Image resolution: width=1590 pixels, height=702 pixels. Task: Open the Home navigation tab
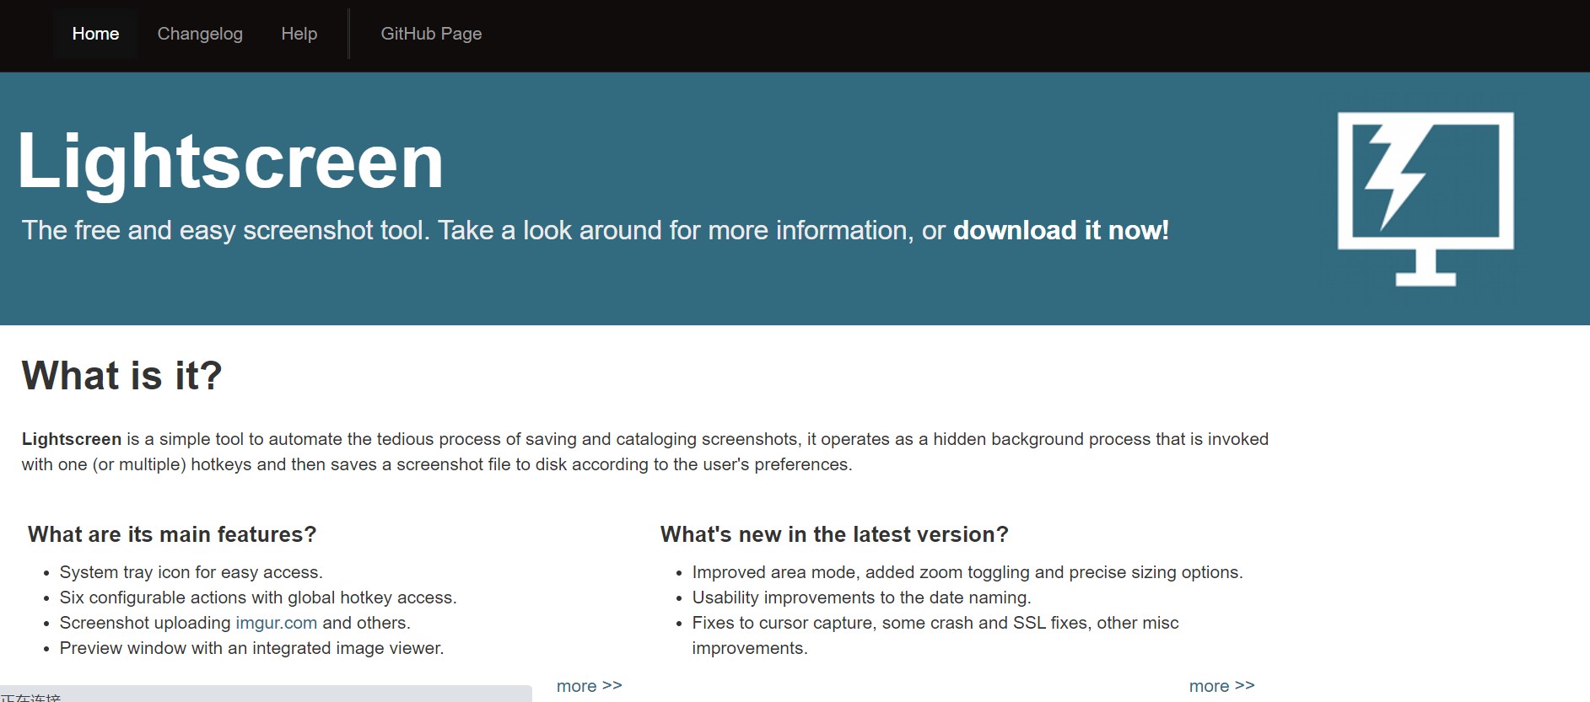tap(95, 34)
